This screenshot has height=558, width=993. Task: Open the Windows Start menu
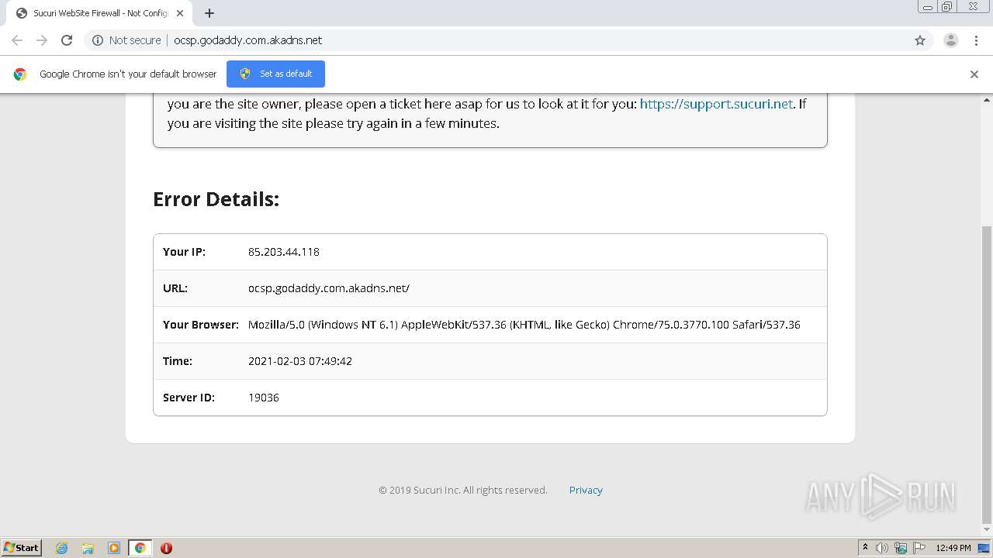22,547
